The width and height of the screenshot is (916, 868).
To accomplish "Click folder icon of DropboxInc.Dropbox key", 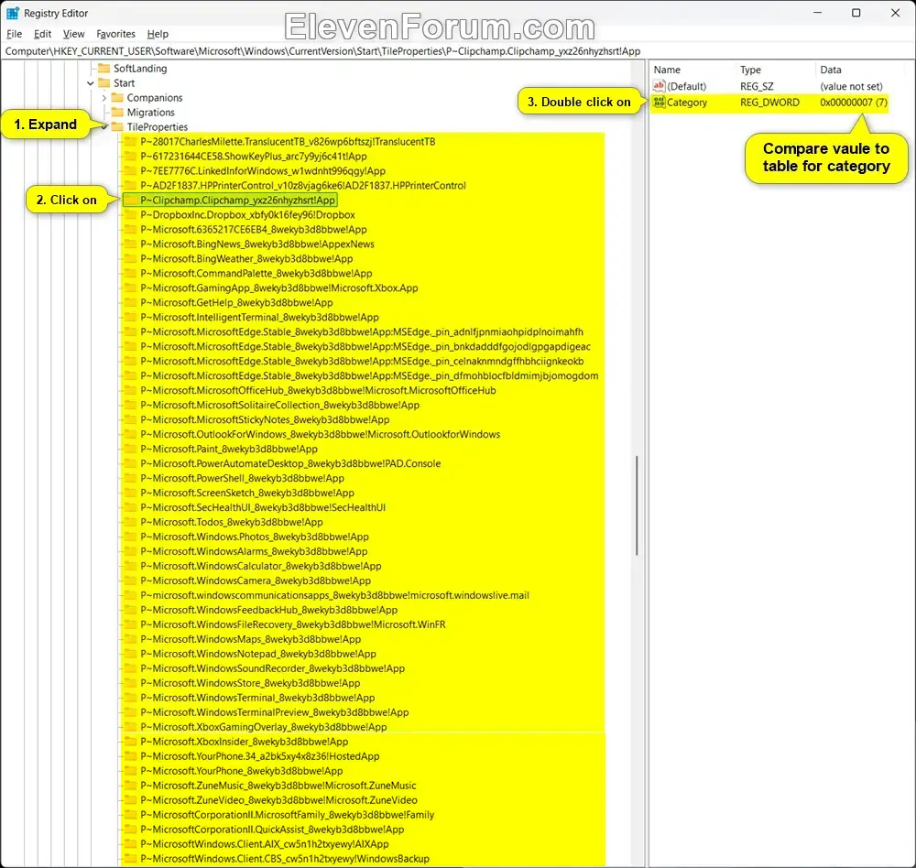I will click(x=130, y=214).
